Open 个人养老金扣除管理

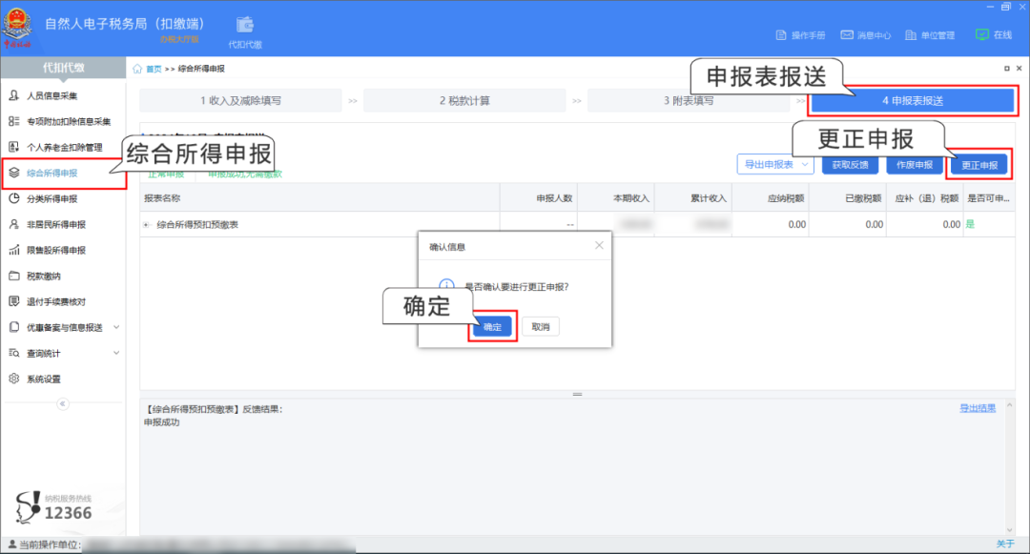[64, 148]
